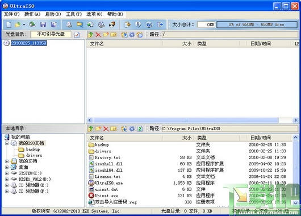301x216 pixels.
Task: Toggle the boot info checkmark page icon
Action: point(77,35)
